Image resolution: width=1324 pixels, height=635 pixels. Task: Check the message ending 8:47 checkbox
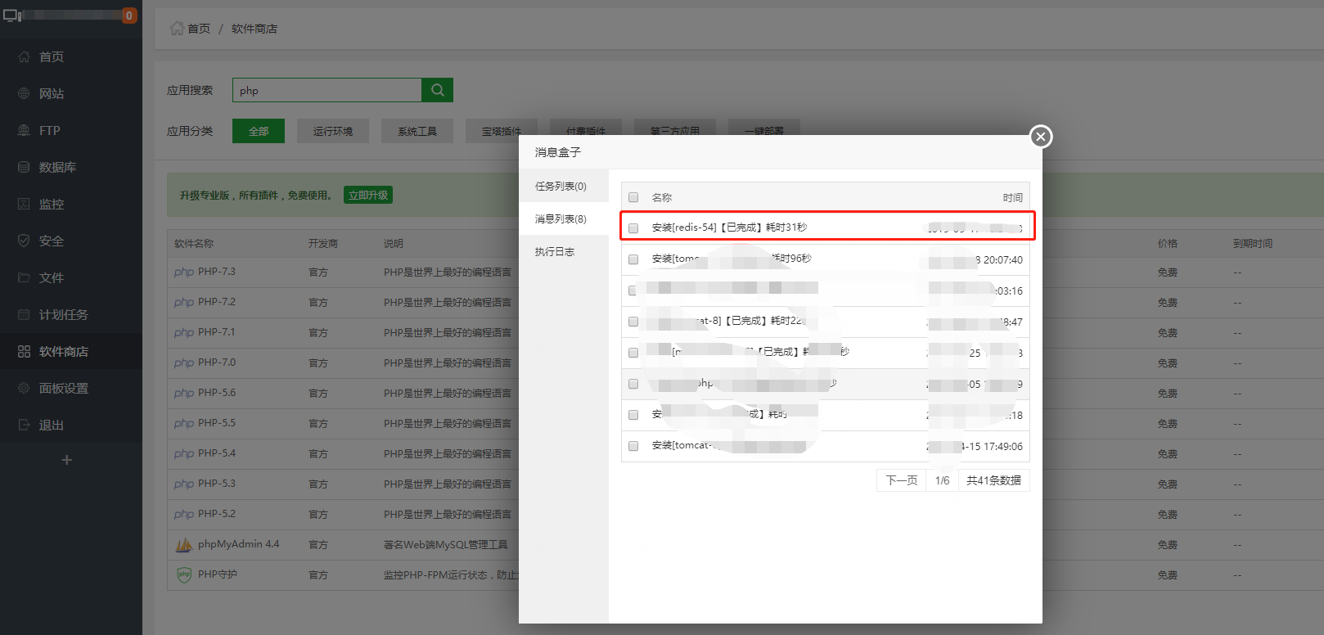tap(633, 322)
